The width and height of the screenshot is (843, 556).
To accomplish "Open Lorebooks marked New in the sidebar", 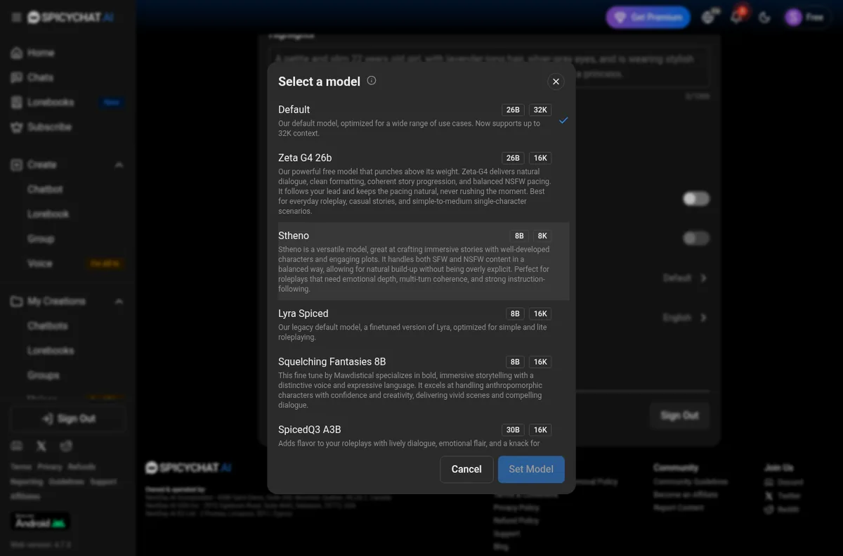I will click(67, 102).
